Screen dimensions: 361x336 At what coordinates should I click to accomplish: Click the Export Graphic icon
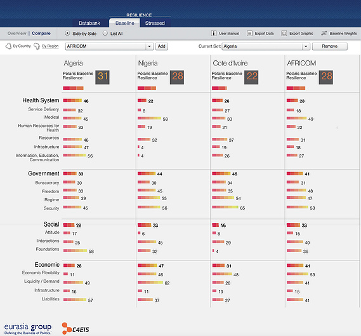click(x=284, y=34)
